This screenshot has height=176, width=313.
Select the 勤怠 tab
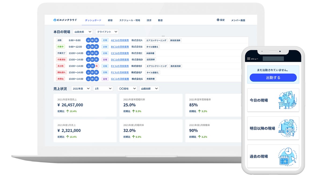click(160, 20)
